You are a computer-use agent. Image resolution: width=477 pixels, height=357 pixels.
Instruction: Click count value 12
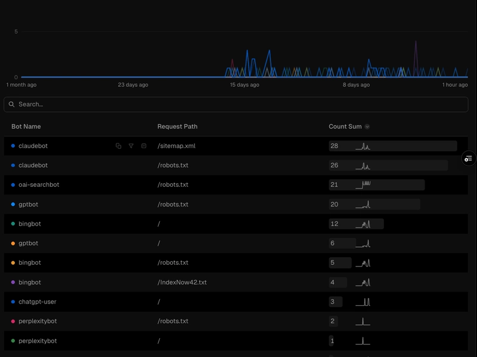[x=334, y=224]
